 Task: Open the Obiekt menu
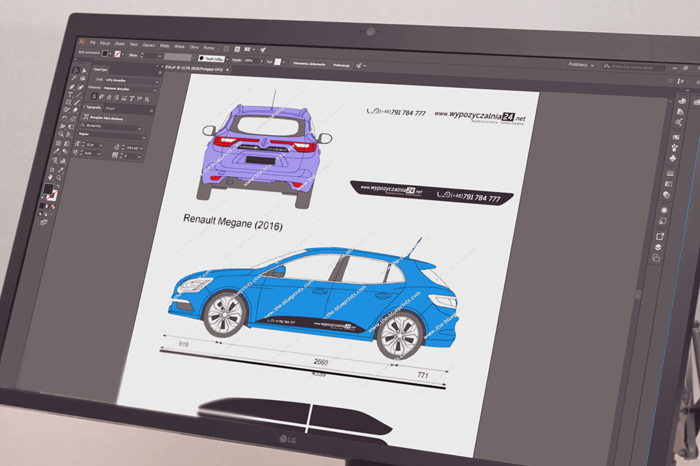pyautogui.click(x=120, y=44)
